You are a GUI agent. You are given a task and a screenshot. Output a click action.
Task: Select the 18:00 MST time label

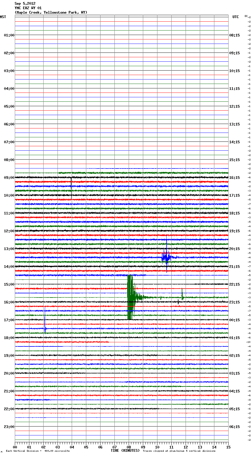tap(9, 338)
